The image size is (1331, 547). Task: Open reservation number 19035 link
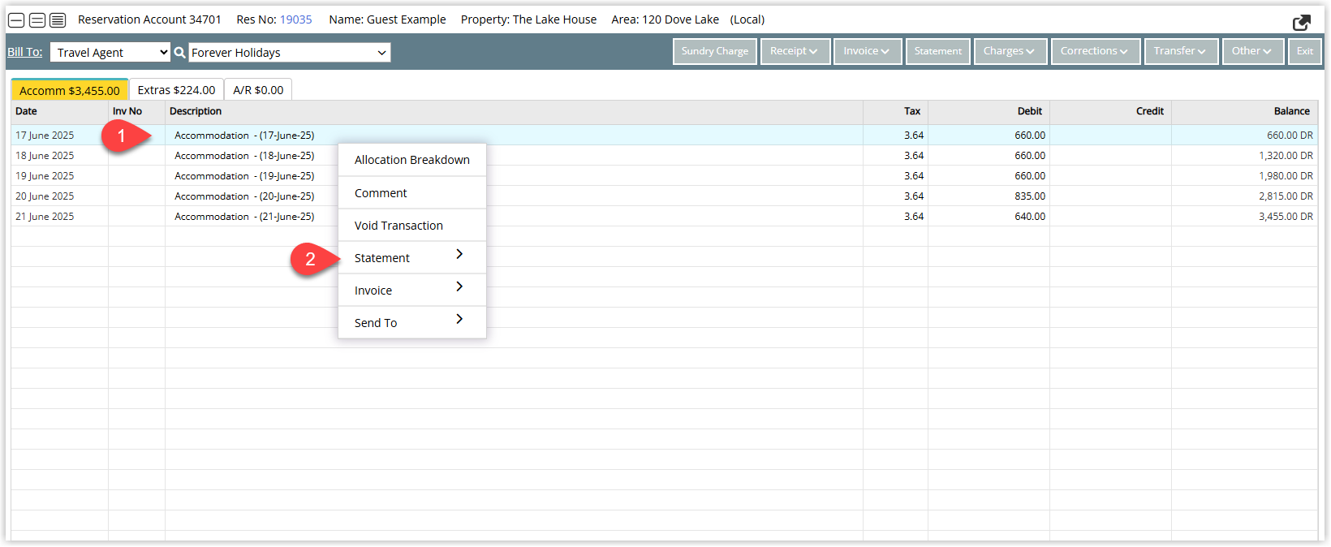[x=296, y=19]
